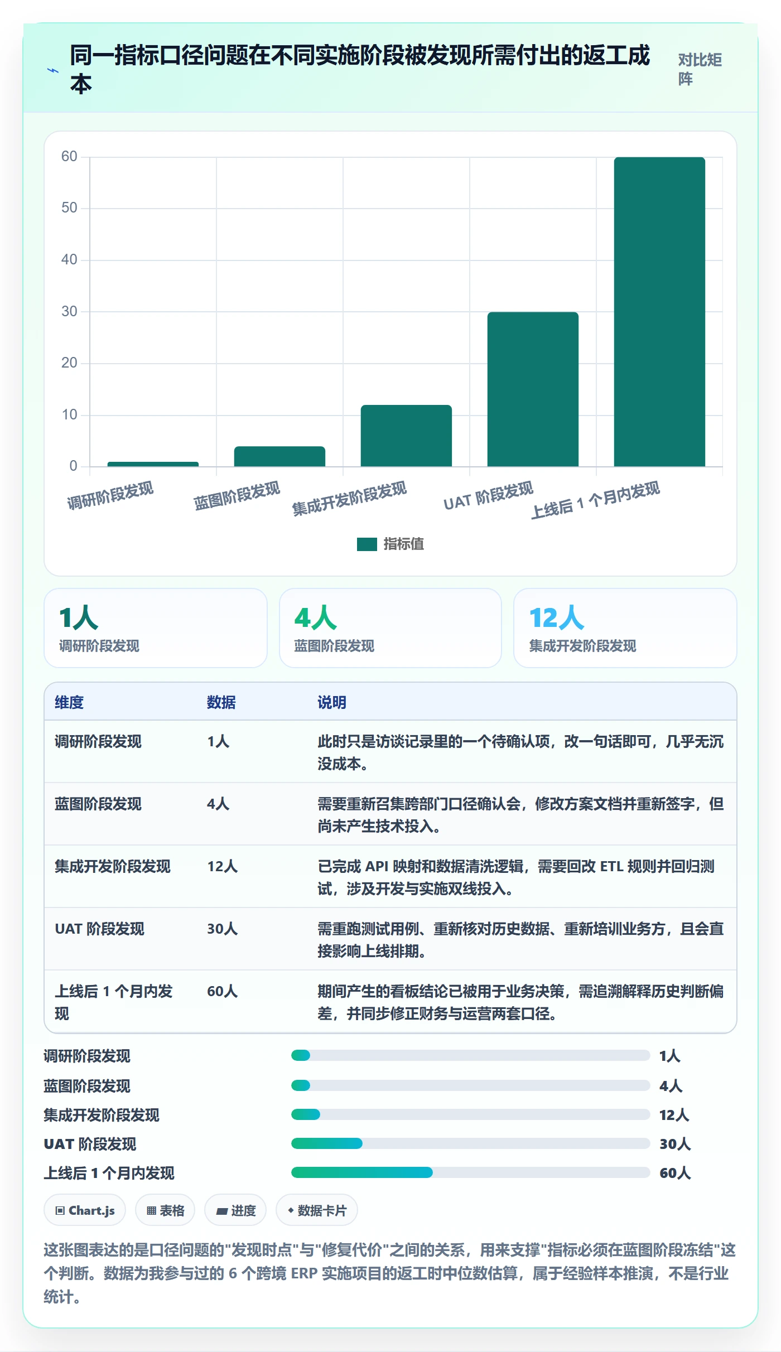This screenshot has height=1352, width=781.
Task: Click the 维度 column header
Action: coord(69,702)
